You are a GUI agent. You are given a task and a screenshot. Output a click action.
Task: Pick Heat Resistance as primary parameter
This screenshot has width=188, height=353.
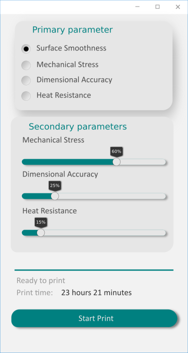(26, 96)
